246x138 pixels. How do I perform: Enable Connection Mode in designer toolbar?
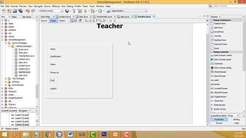(x=76, y=21)
